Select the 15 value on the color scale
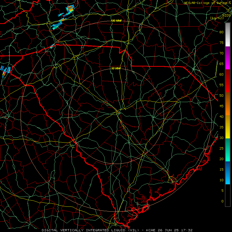The image size is (232, 232). coord(221,170)
